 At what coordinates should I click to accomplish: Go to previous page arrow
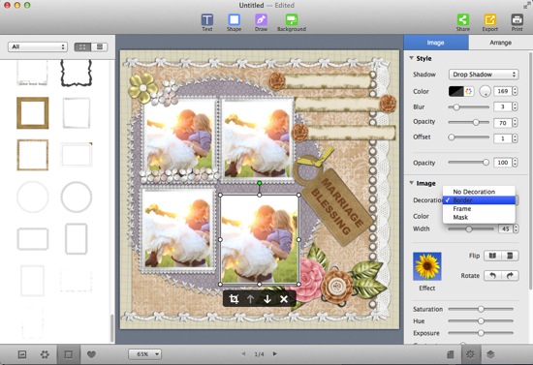243,353
